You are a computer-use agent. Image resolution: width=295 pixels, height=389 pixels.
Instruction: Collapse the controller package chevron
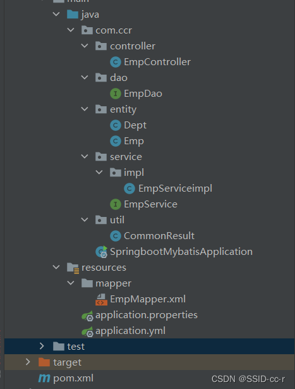point(85,46)
